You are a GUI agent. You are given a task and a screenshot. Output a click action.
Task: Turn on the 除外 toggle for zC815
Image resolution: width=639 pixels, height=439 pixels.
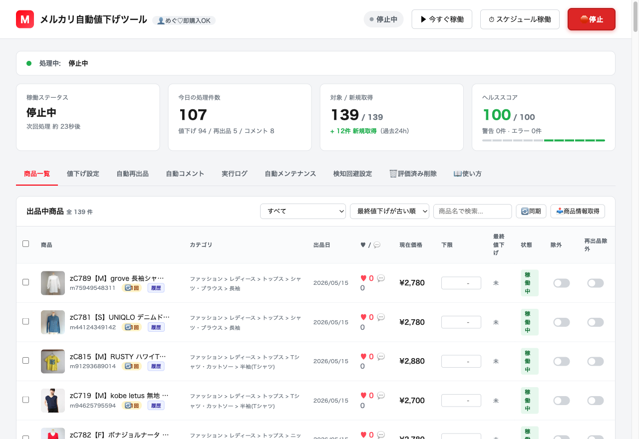[562, 362]
